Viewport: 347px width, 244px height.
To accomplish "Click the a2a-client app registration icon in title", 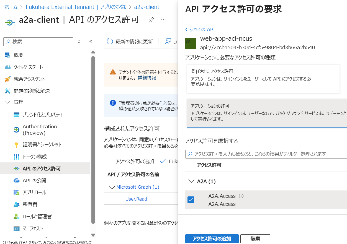I will [x=10, y=22].
